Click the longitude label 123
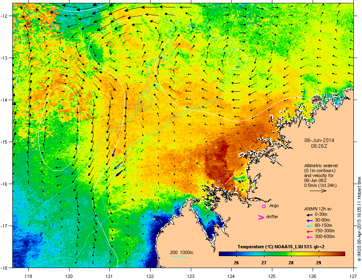 pos(191,276)
